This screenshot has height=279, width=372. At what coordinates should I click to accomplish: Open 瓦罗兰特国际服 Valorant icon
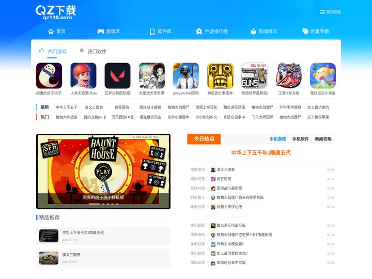click(x=118, y=75)
